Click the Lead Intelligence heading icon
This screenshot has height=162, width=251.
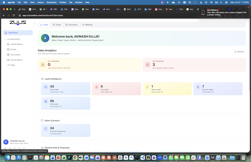click(42, 79)
